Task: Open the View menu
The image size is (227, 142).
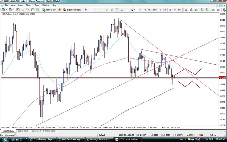Action: [13, 5]
